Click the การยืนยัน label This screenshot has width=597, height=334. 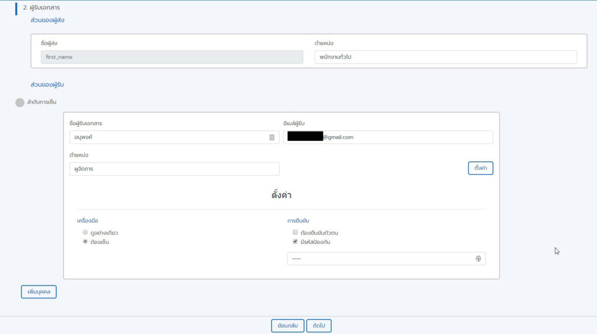coord(298,221)
